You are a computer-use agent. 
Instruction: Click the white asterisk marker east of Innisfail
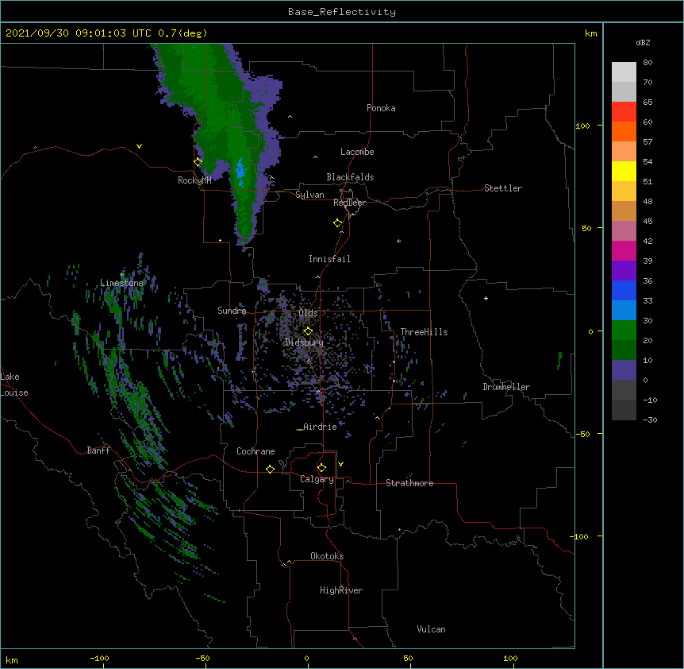click(x=398, y=242)
